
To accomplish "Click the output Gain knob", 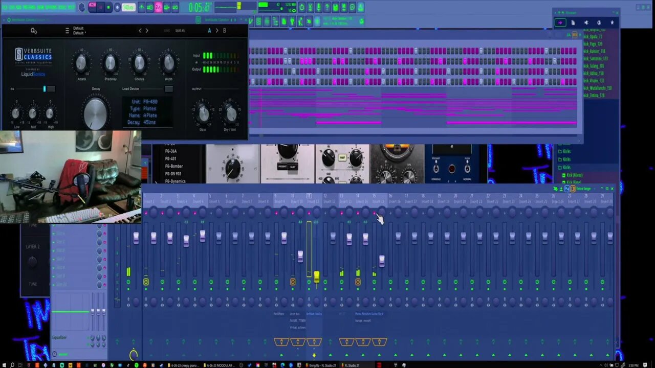I will pyautogui.click(x=204, y=114).
